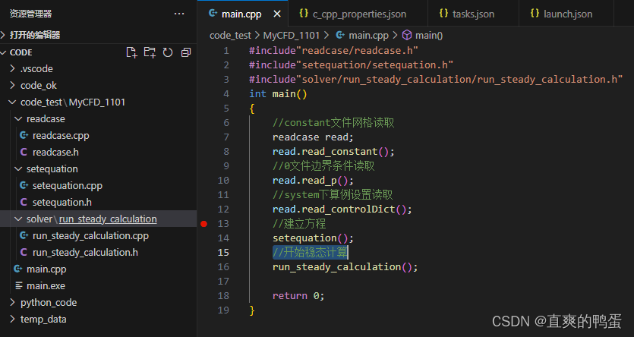Click line number 16 in the gutter
This screenshot has height=337, width=634.
coord(223,267)
